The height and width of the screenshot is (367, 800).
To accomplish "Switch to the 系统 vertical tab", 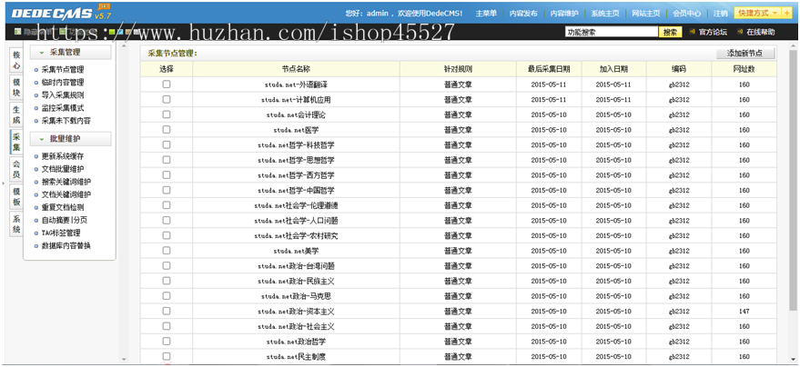I will [16, 224].
